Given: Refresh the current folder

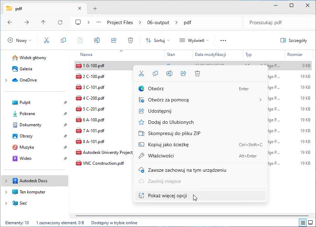Looking at the screenshot, I should [x=60, y=22].
